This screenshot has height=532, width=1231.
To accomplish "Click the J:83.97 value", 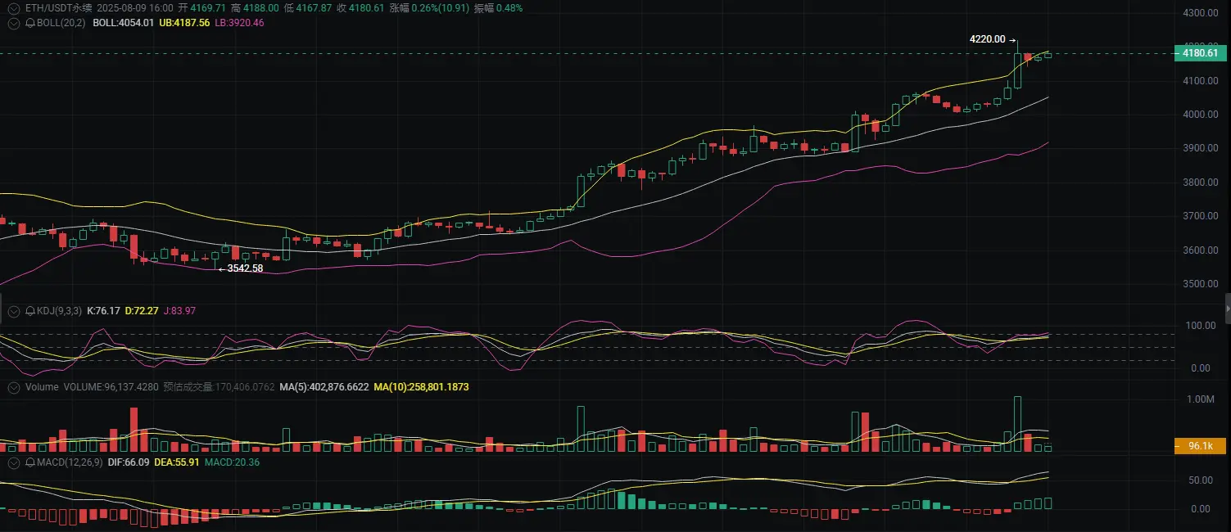I will [179, 311].
